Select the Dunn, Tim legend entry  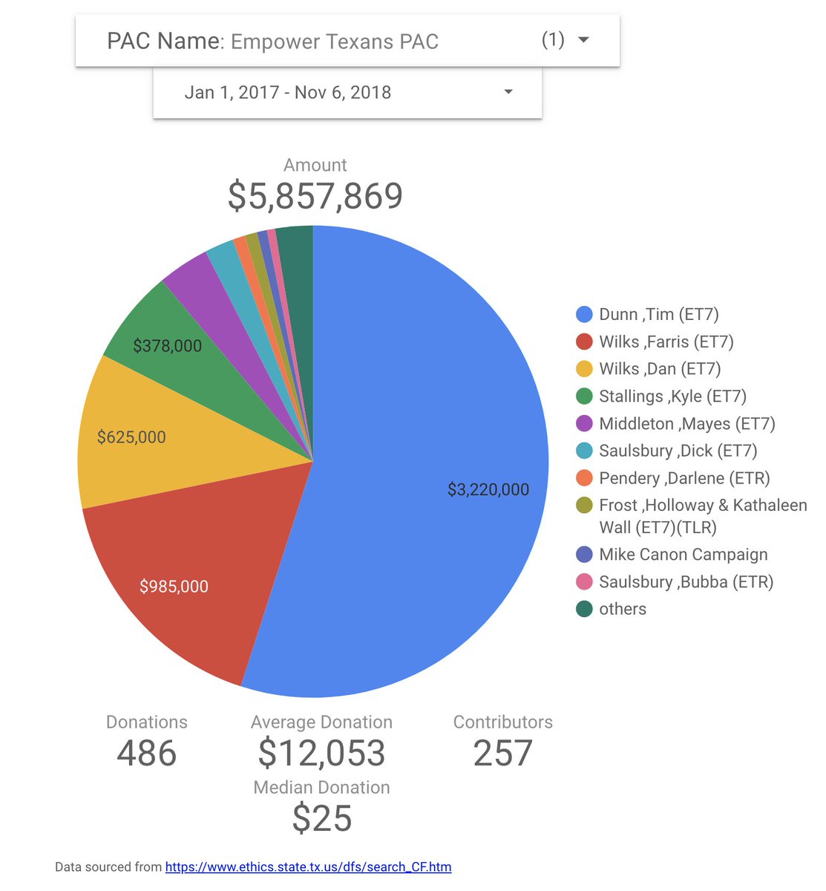(x=657, y=314)
